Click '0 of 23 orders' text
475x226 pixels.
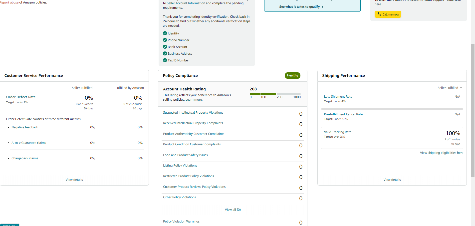(x=84, y=104)
